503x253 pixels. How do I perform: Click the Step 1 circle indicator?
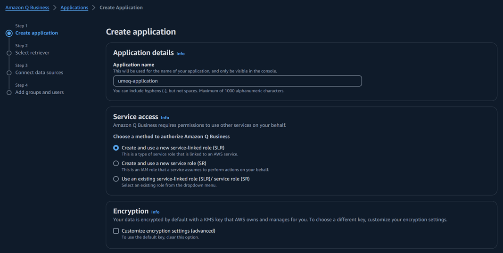pos(9,33)
